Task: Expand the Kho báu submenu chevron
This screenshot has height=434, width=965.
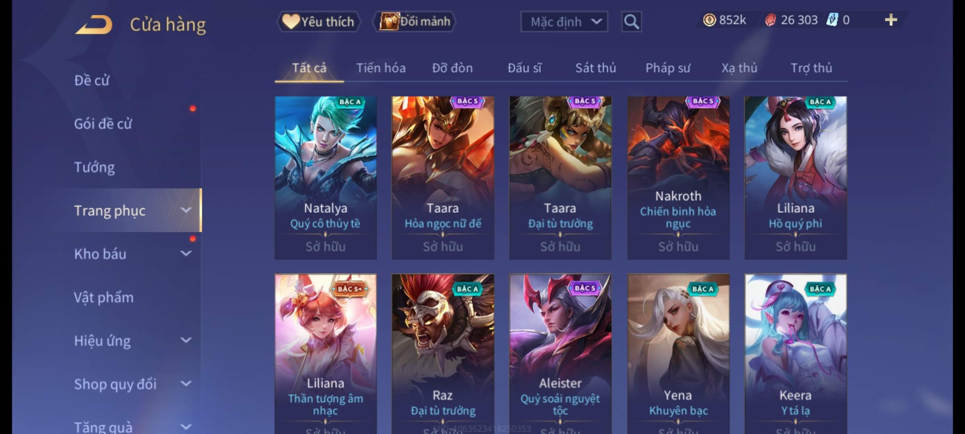Action: pos(186,254)
